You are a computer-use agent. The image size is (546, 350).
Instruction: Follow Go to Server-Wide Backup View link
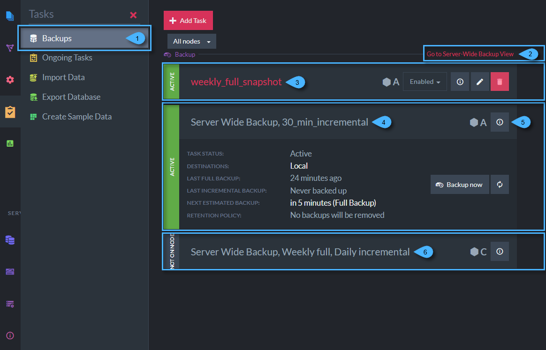tap(470, 54)
